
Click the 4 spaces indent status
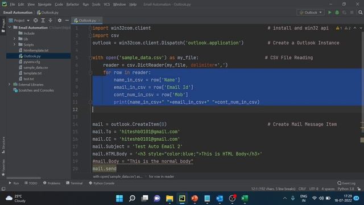click(x=328, y=188)
